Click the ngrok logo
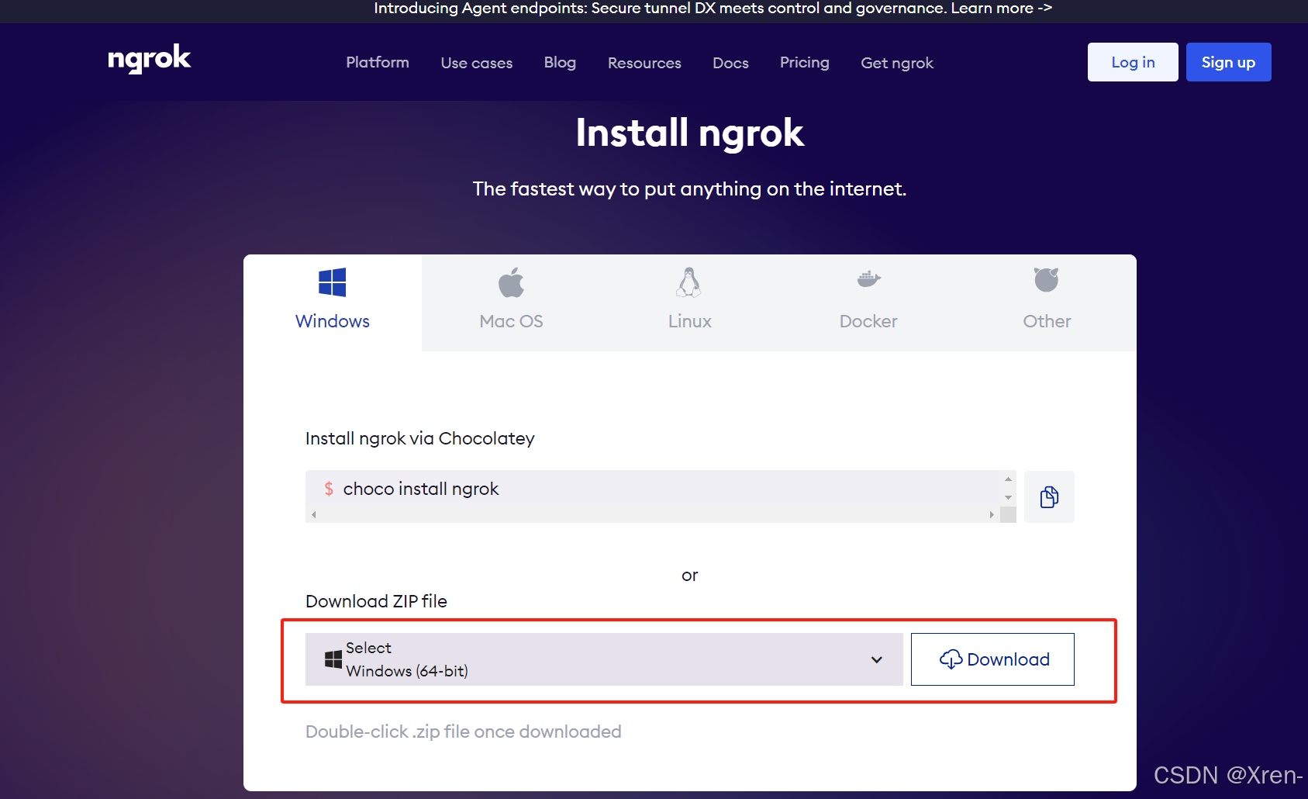This screenshot has height=799, width=1308. coord(149,59)
